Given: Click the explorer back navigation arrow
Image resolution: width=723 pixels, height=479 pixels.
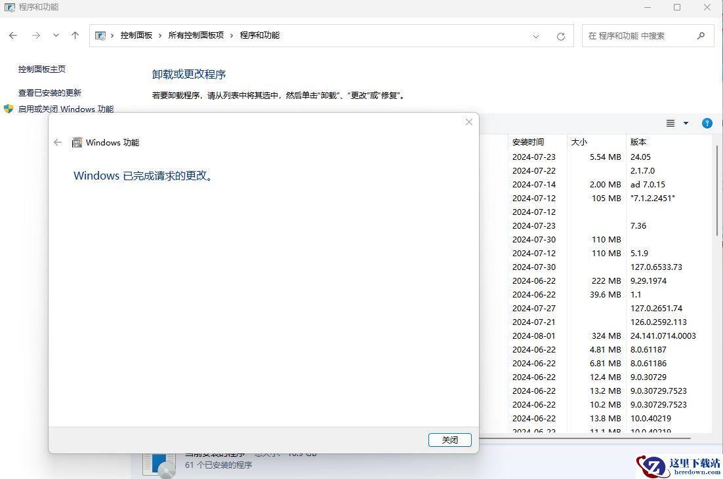Looking at the screenshot, I should tap(13, 35).
